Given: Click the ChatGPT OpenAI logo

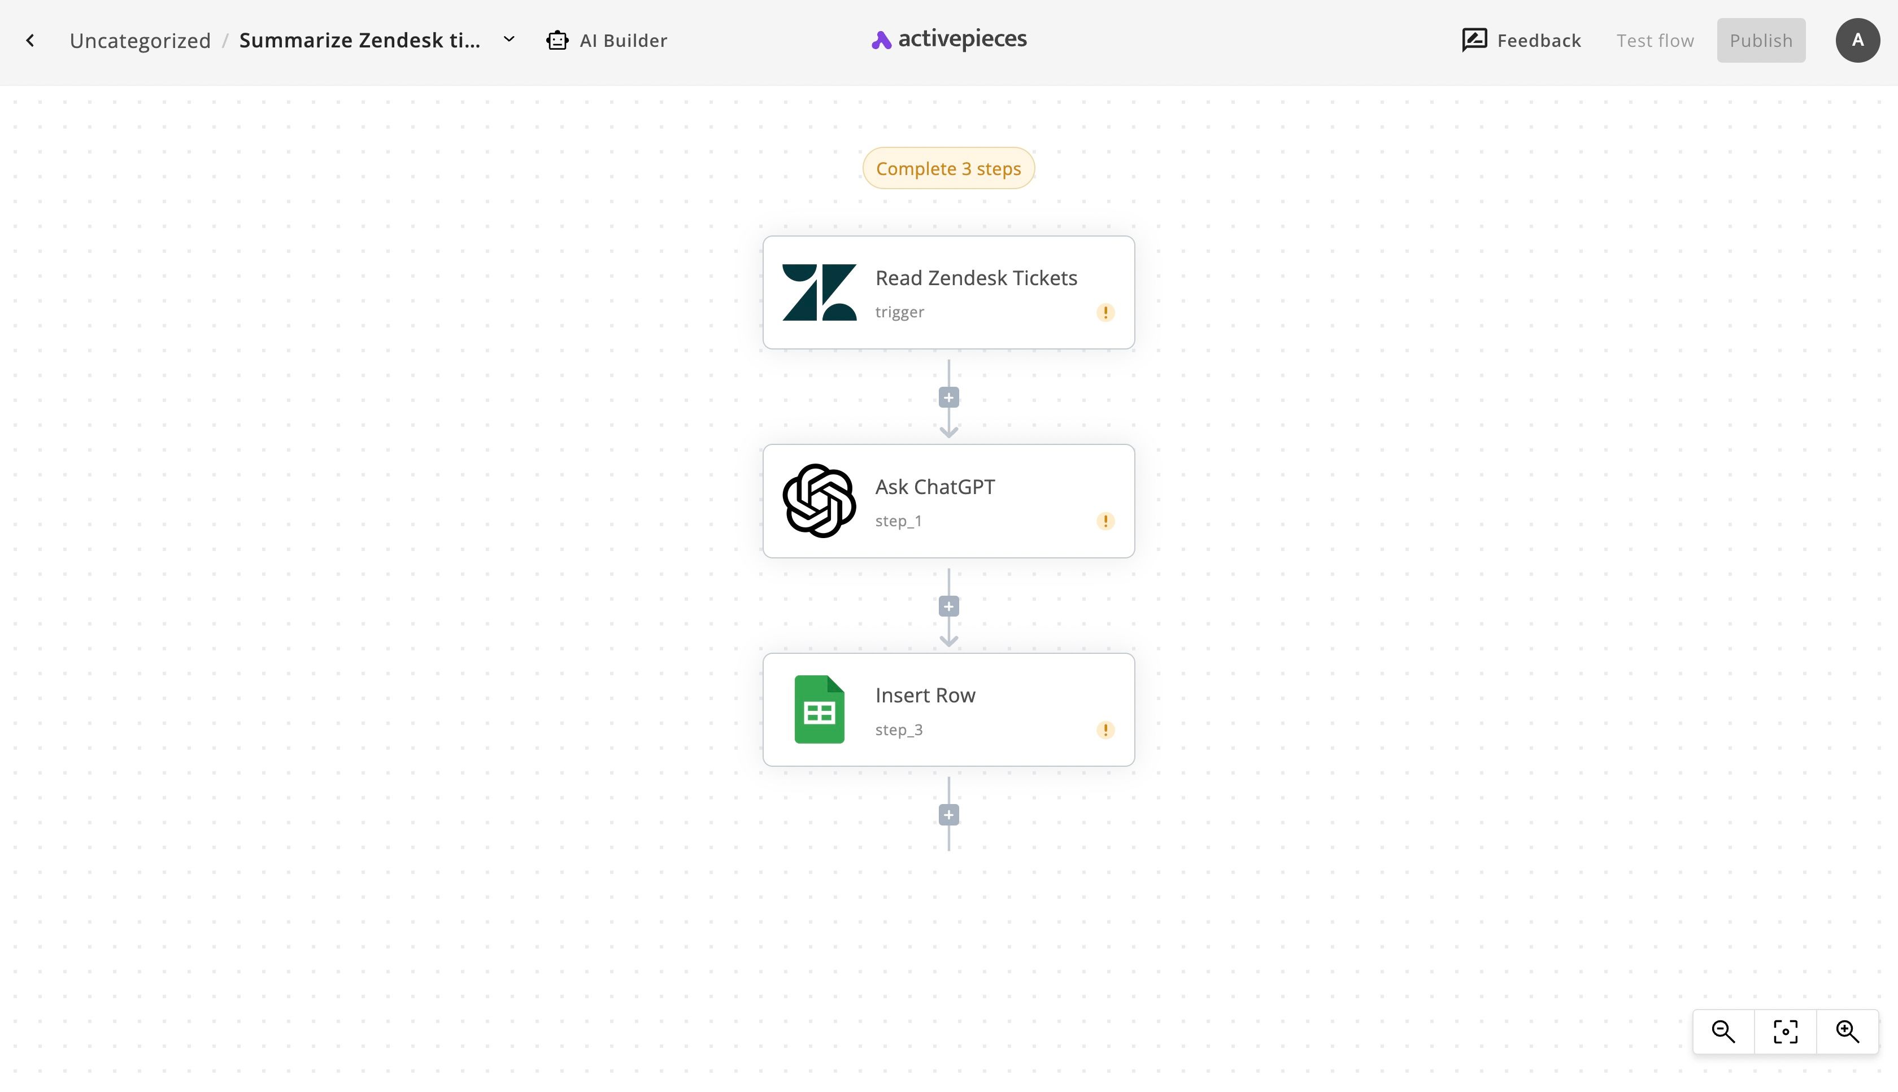Looking at the screenshot, I should click(x=819, y=501).
